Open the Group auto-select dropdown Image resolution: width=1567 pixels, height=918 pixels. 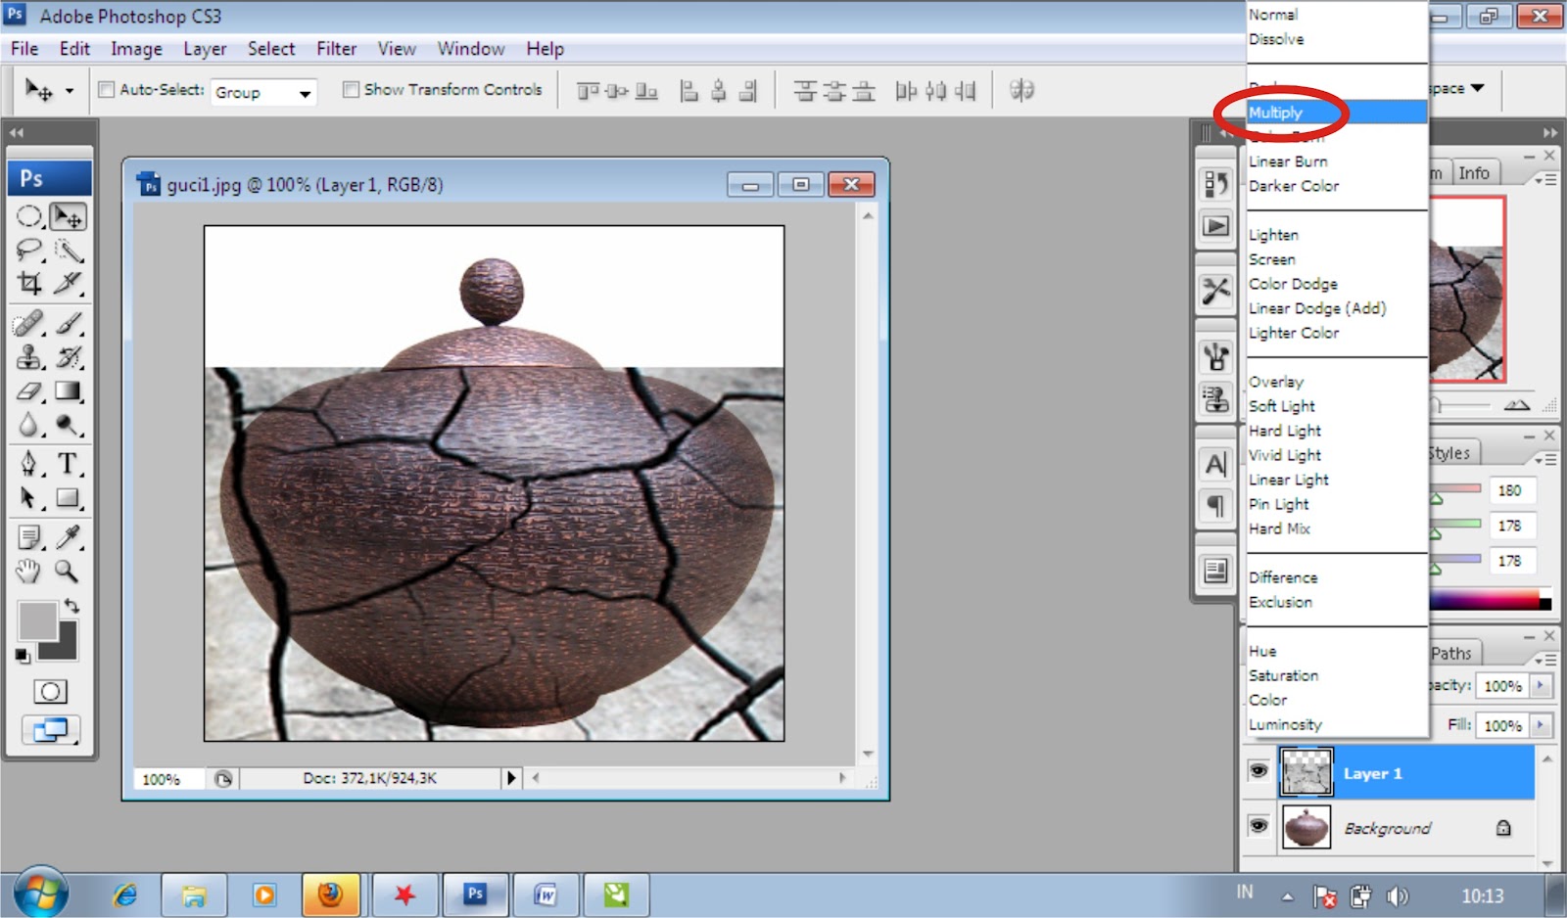coord(305,93)
